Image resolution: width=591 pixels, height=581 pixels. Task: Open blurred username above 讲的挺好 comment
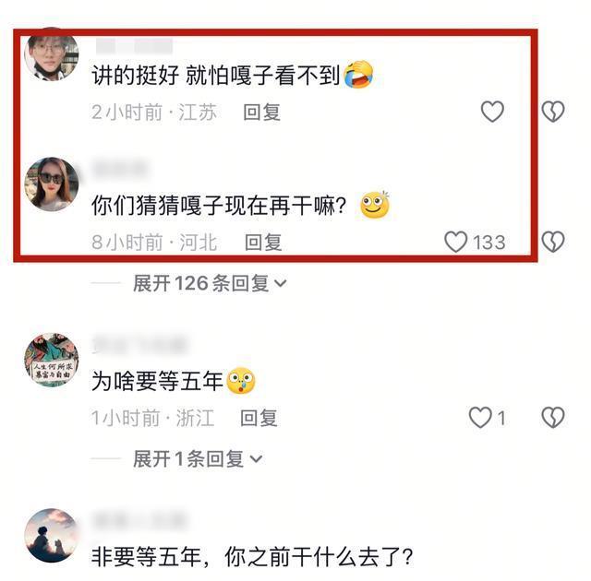[x=134, y=46]
